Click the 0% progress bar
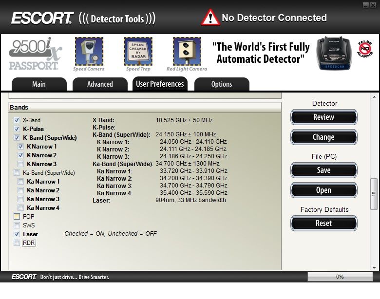 [340, 277]
